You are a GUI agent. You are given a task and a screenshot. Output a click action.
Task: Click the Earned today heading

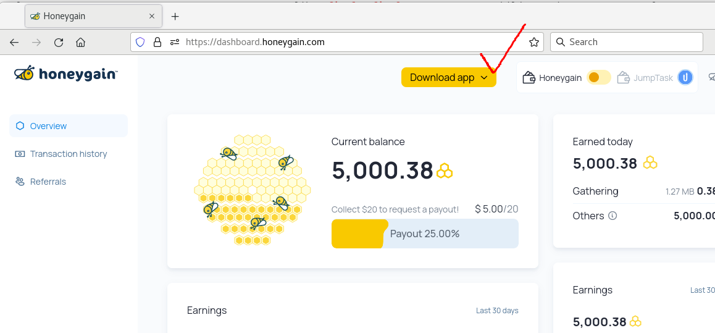(603, 142)
